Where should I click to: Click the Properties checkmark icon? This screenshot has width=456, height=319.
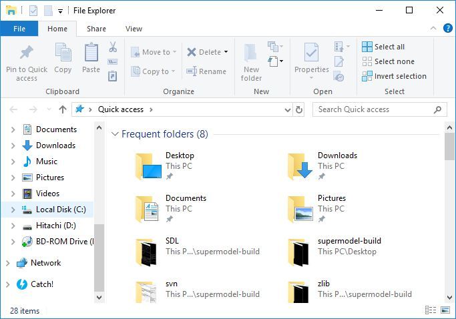click(x=311, y=52)
